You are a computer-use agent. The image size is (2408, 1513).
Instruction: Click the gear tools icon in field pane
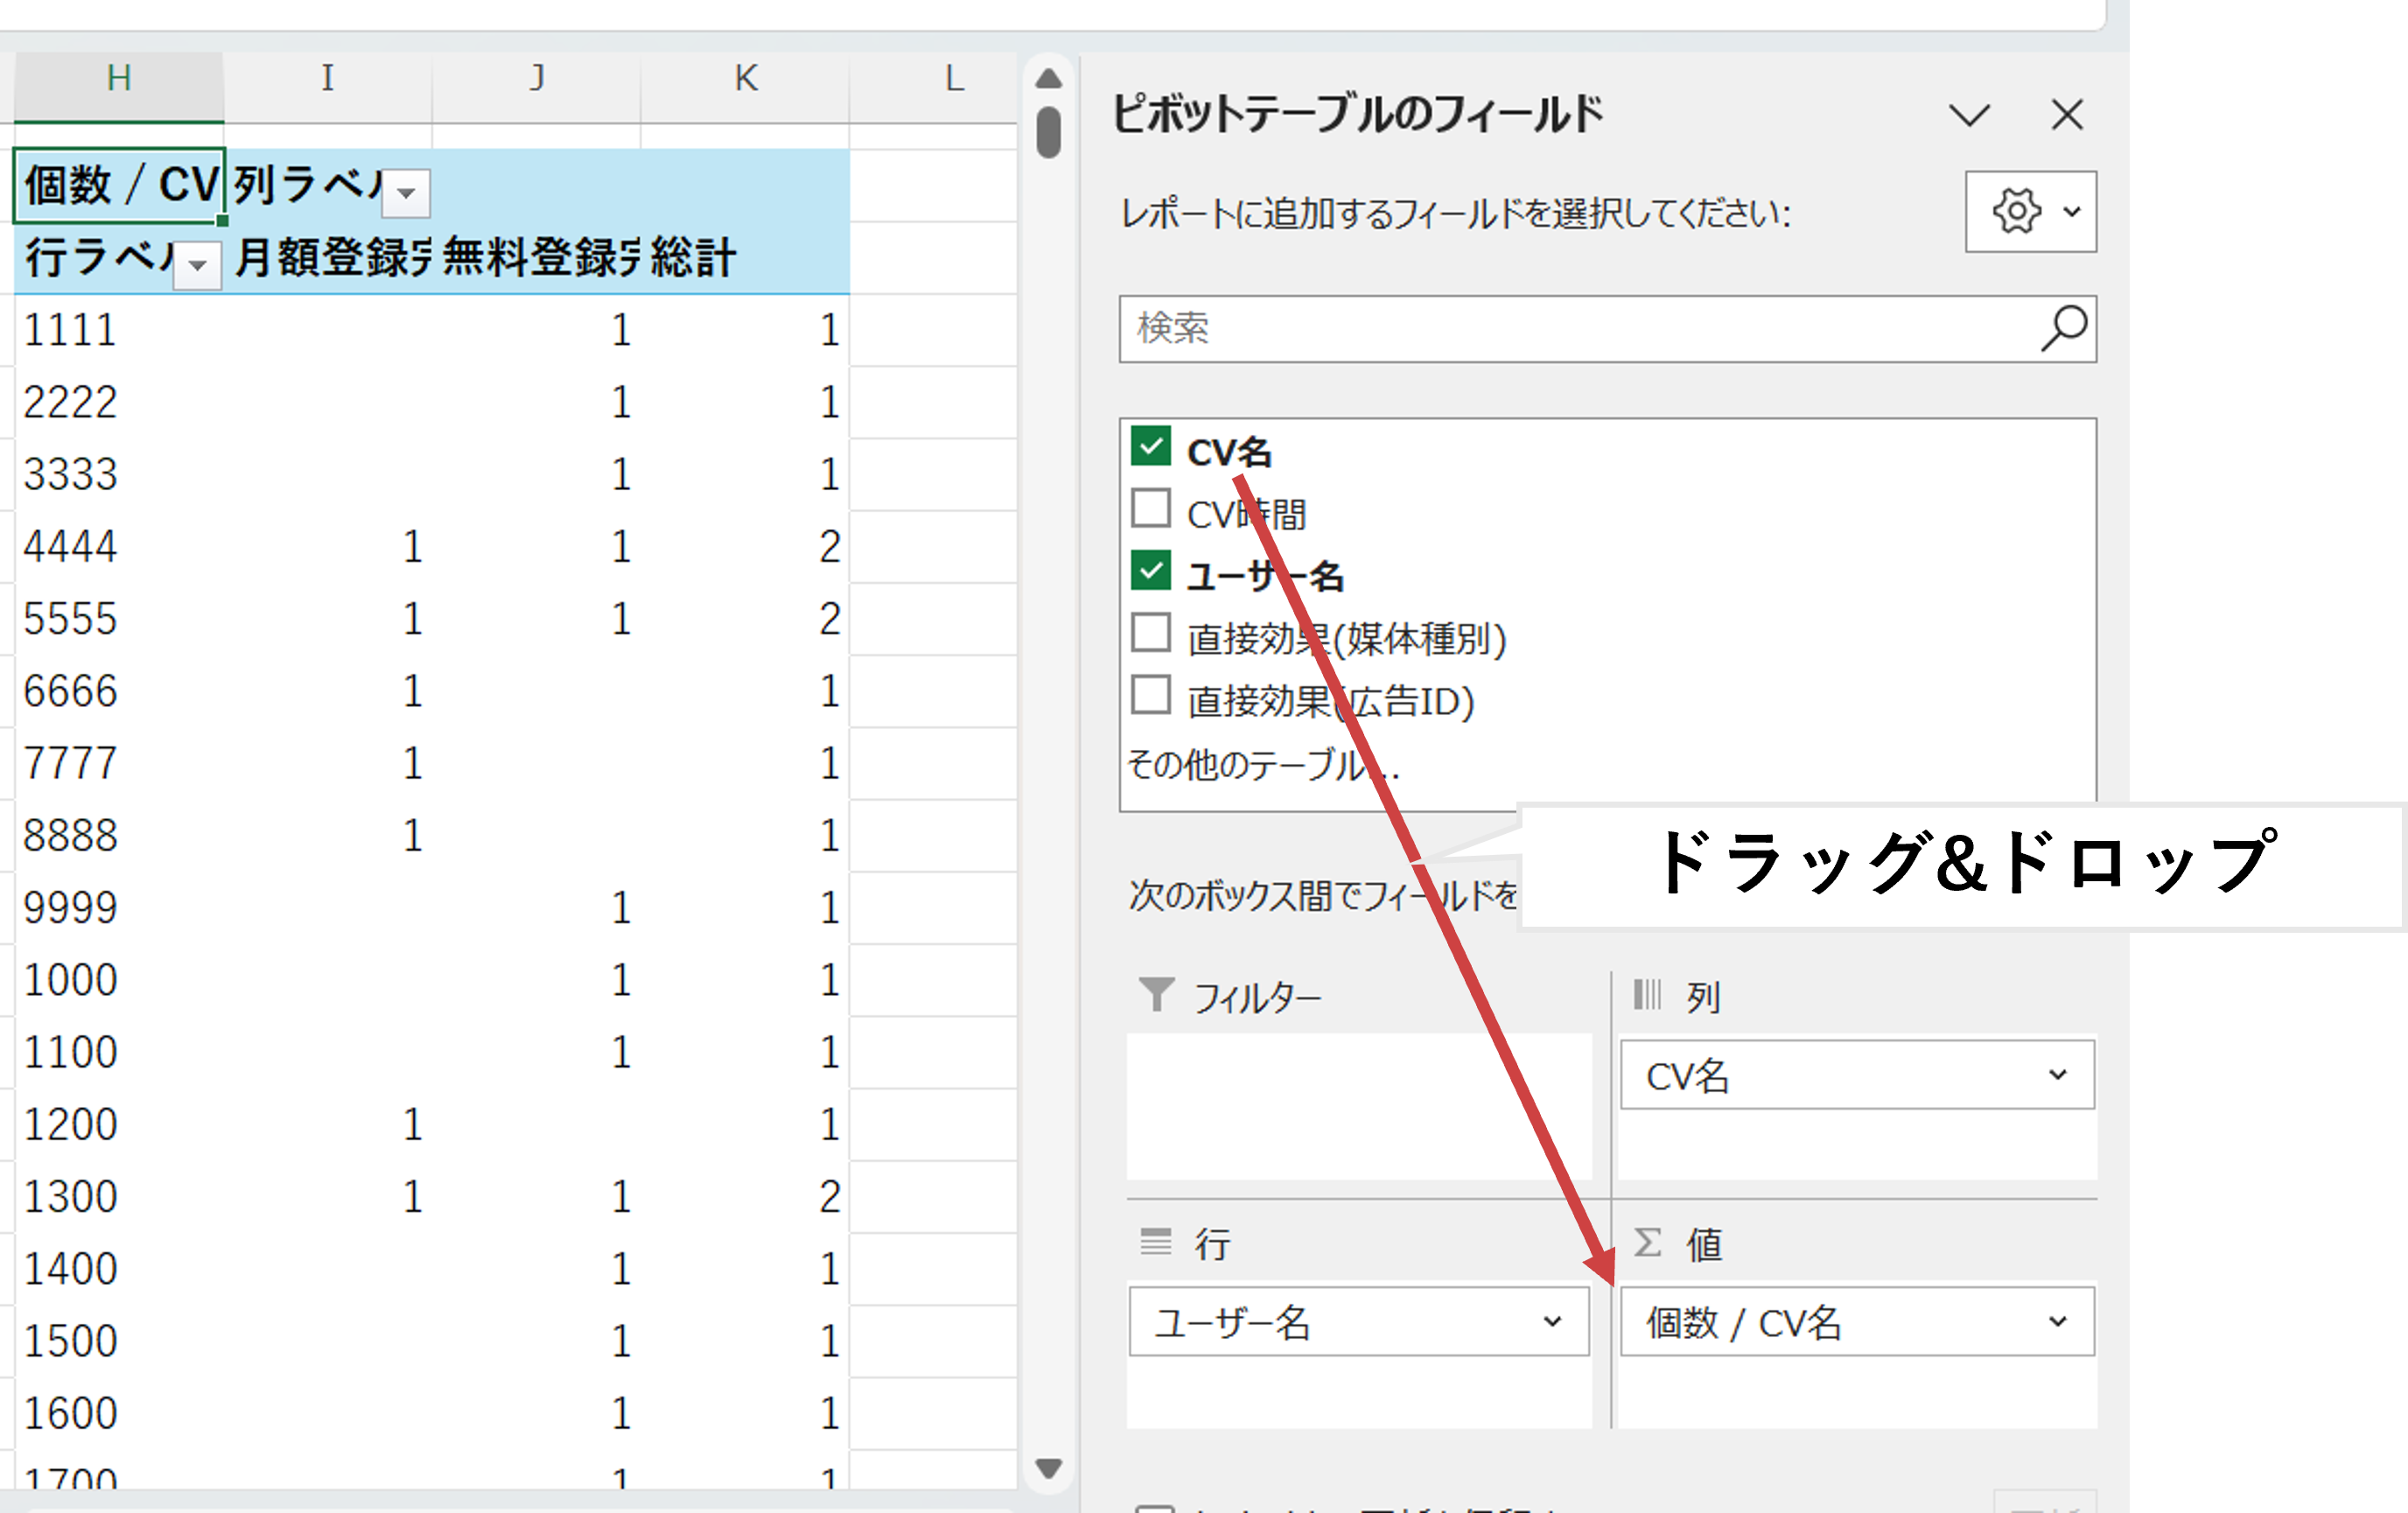[2016, 211]
